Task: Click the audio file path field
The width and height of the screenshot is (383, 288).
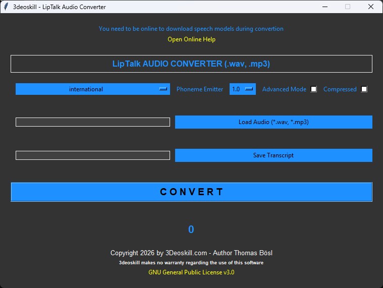Action: click(x=93, y=122)
